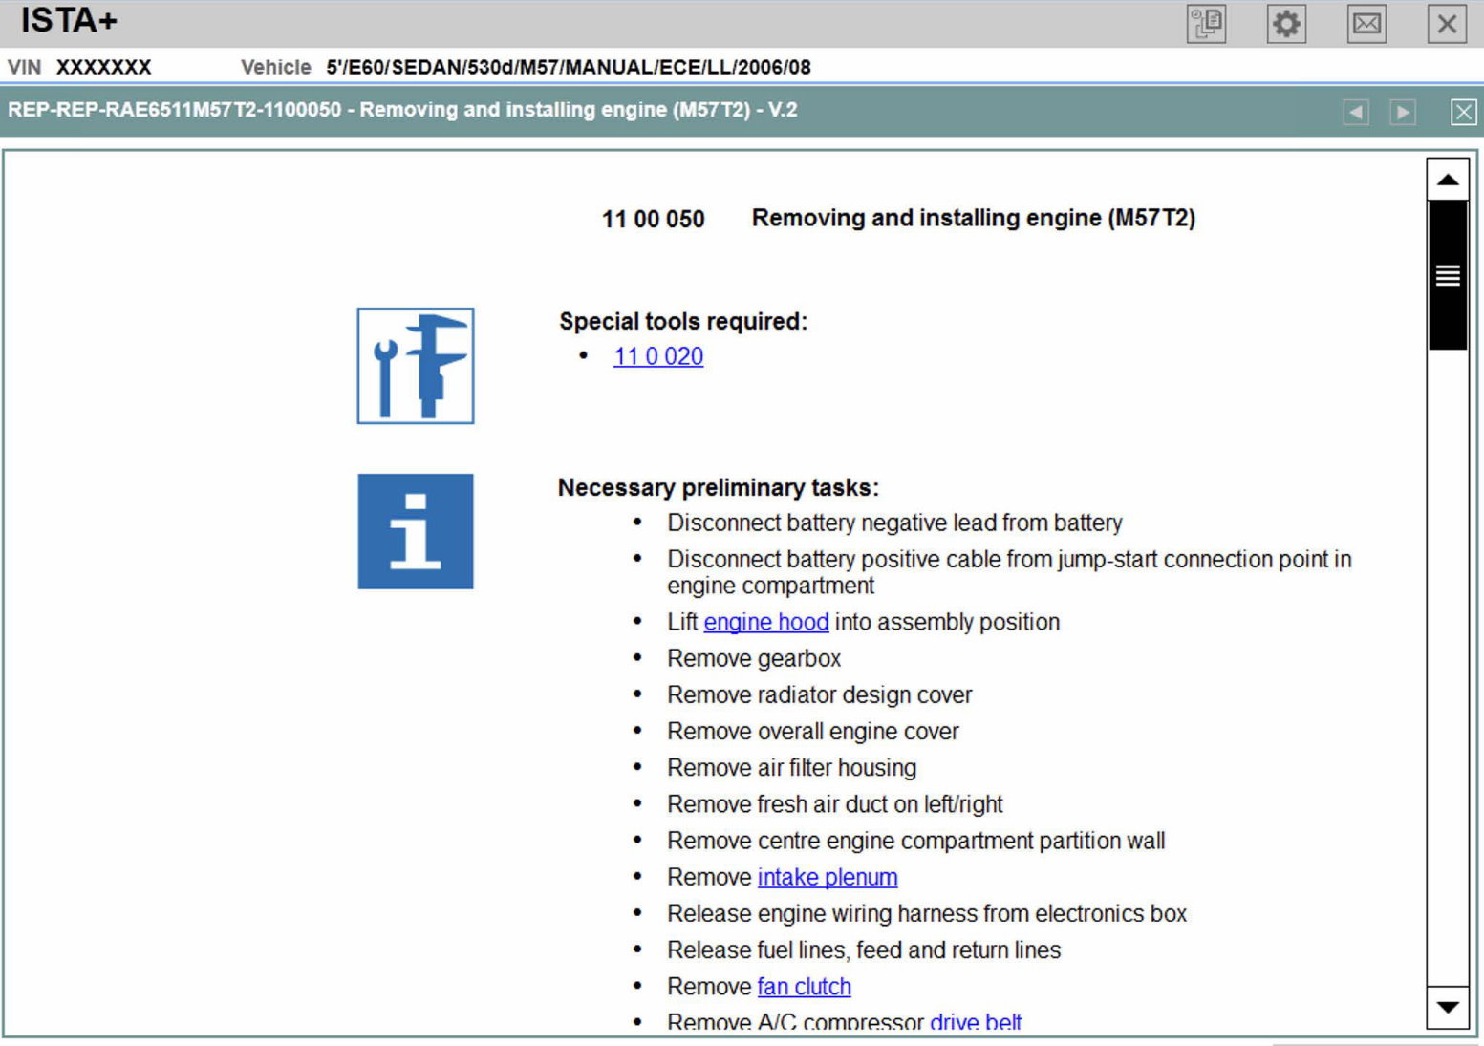The image size is (1484, 1046).
Task: Open the fan clutch link
Action: click(x=804, y=986)
